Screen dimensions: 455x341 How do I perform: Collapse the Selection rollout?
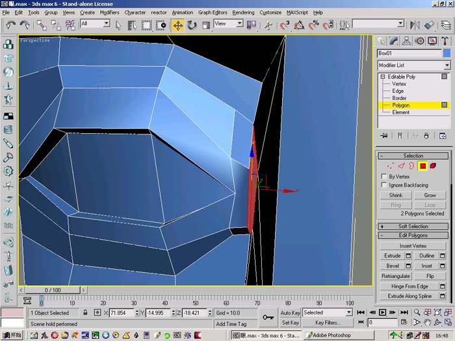[413, 156]
